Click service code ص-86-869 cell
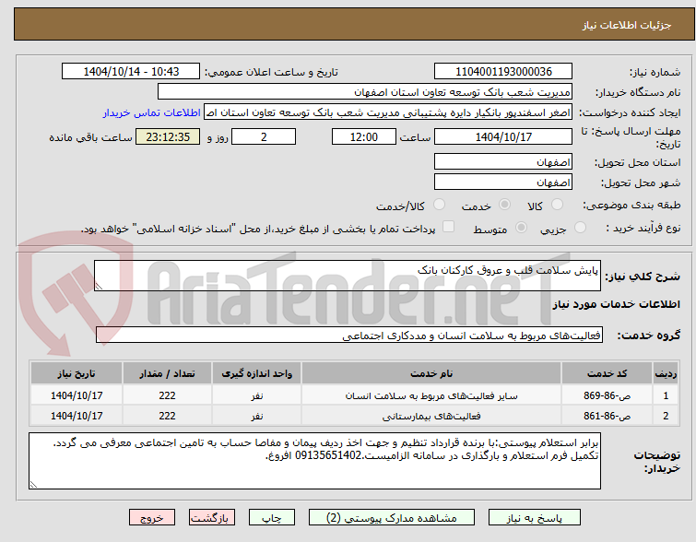The width and height of the screenshot is (696, 542). (607, 395)
